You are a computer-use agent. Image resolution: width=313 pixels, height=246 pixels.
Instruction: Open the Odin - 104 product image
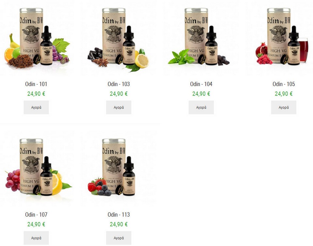click(201, 38)
